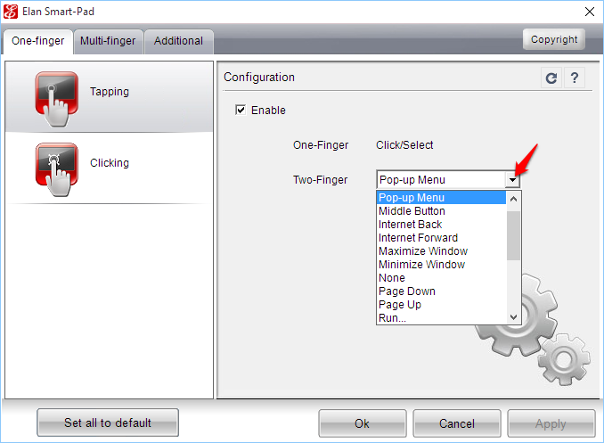Confirm with the Ok button
This screenshot has width=604, height=443.
pos(363,423)
